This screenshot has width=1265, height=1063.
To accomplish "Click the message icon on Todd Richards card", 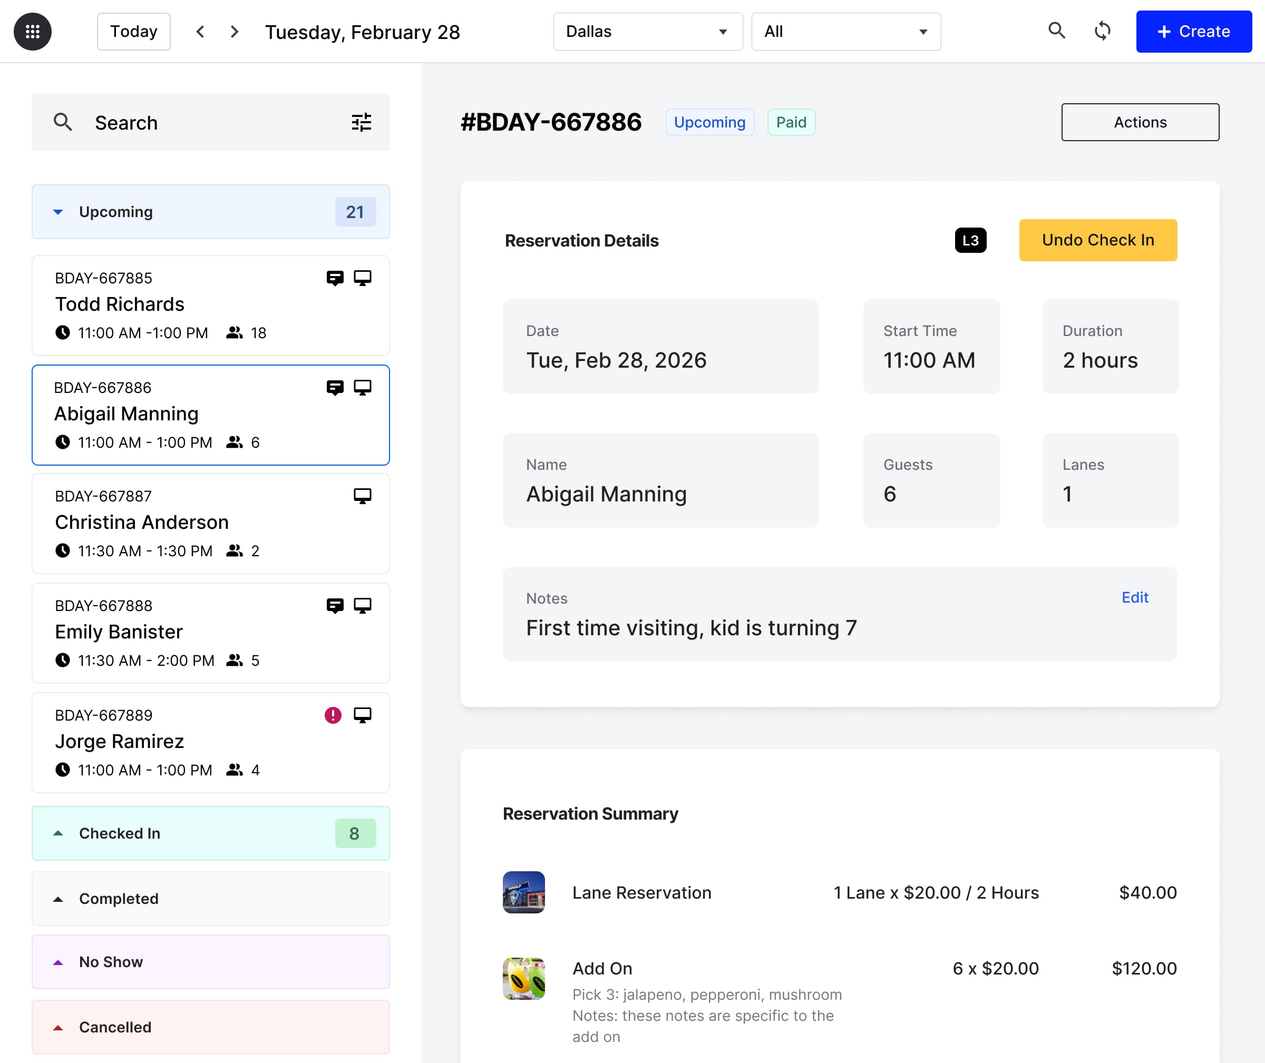I will (335, 278).
